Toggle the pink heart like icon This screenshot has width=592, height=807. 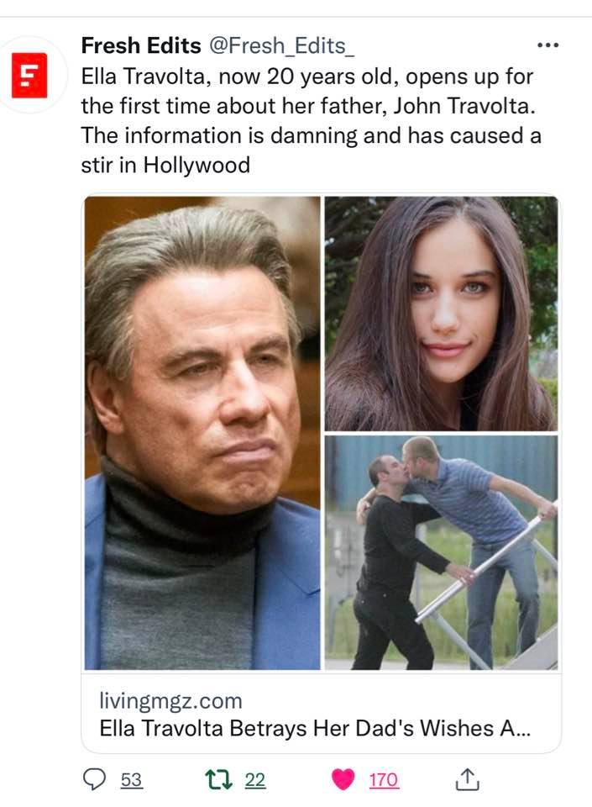point(343,779)
